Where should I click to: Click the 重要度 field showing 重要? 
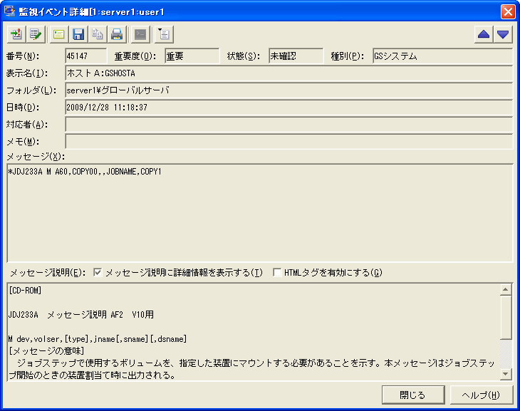(192, 56)
